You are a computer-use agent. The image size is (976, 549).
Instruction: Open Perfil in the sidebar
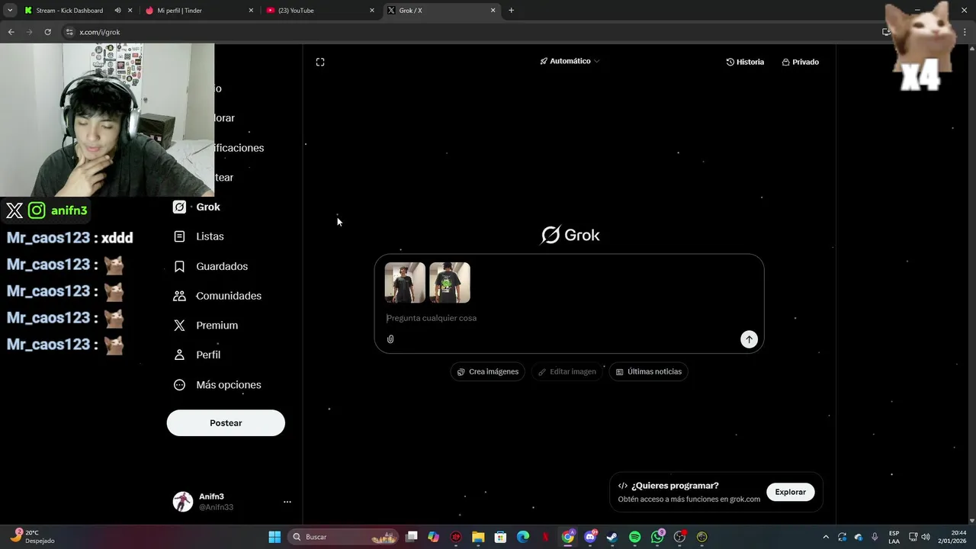(197, 355)
